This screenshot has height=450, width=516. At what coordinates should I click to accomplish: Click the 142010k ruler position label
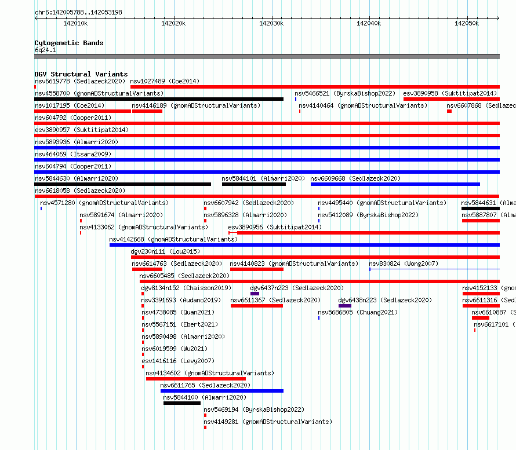click(75, 23)
